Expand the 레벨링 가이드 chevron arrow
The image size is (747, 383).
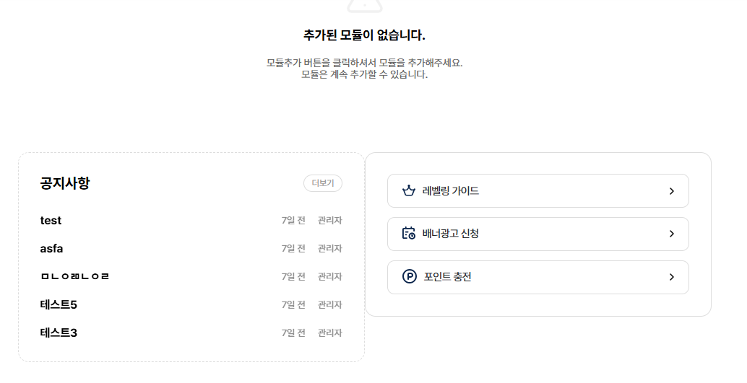pyautogui.click(x=672, y=191)
